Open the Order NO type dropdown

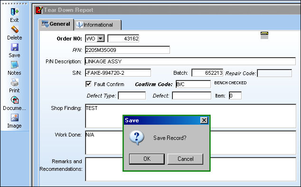101,39
